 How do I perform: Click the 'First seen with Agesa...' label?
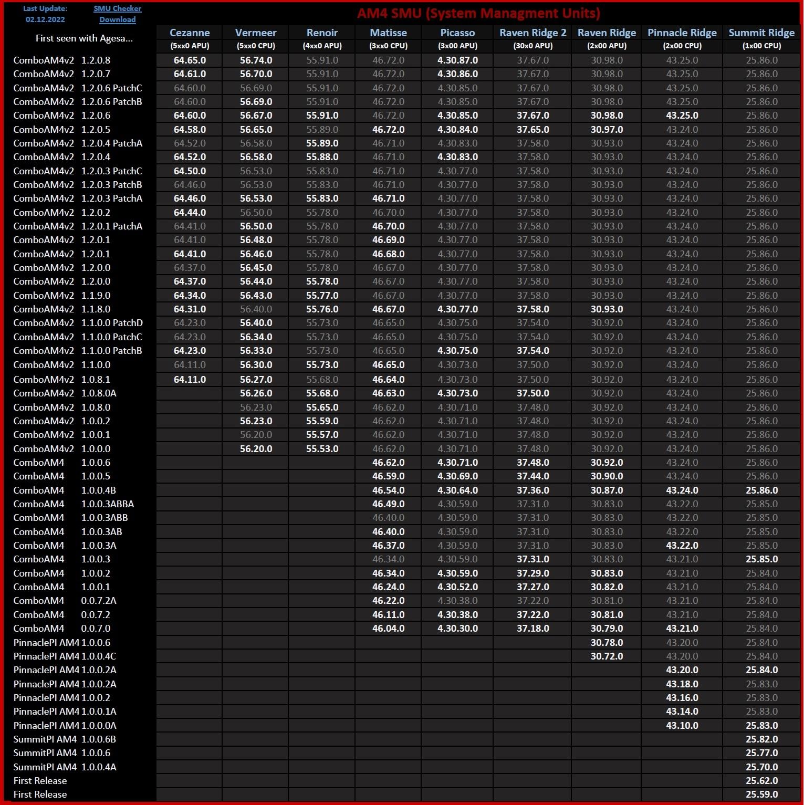(x=84, y=38)
